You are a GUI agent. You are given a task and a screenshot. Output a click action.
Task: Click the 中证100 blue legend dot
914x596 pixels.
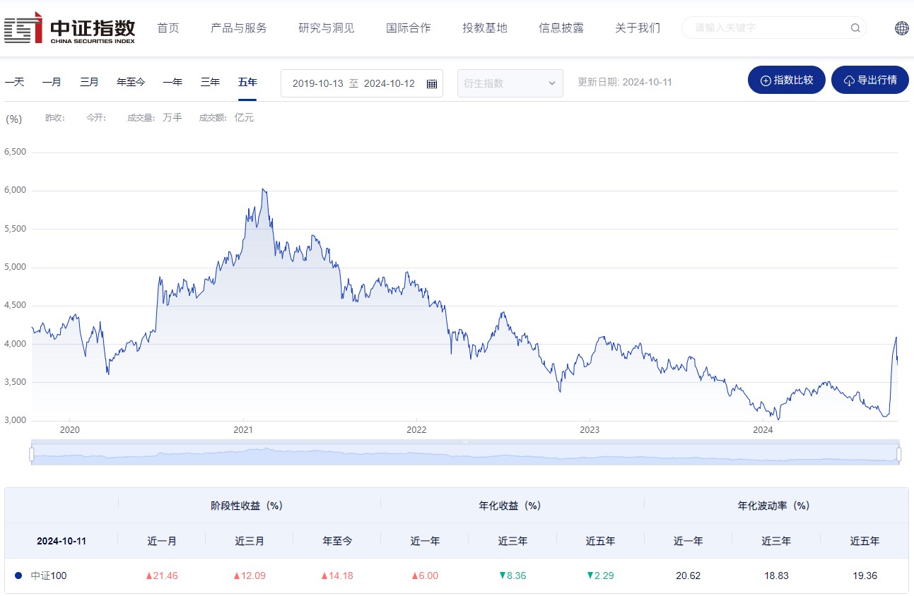point(18,576)
